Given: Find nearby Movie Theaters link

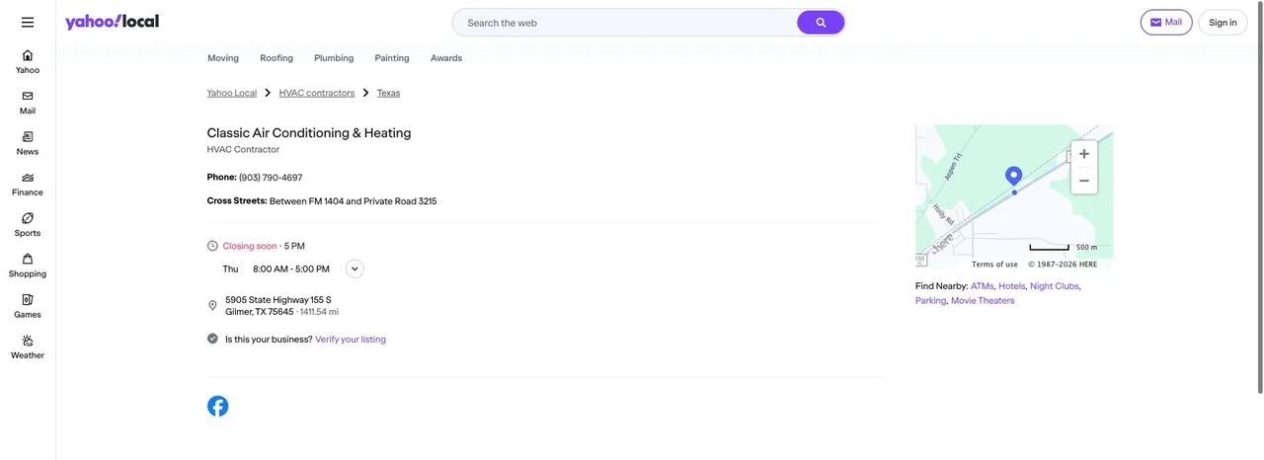Looking at the screenshot, I should 983,301.
